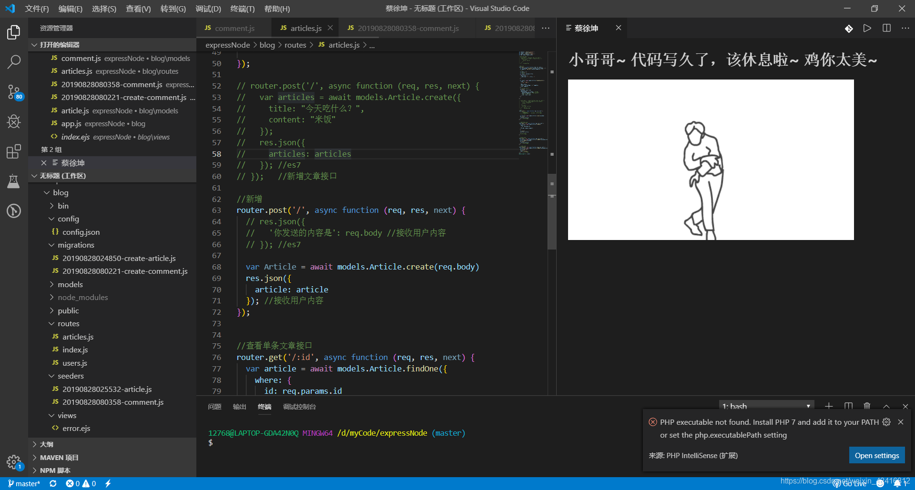Expand the 大纲 outline section
The image size is (915, 490).
pos(112,444)
